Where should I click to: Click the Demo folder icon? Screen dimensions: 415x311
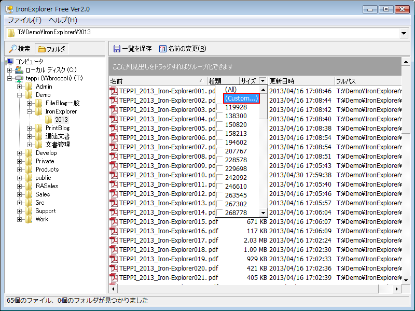(29, 95)
